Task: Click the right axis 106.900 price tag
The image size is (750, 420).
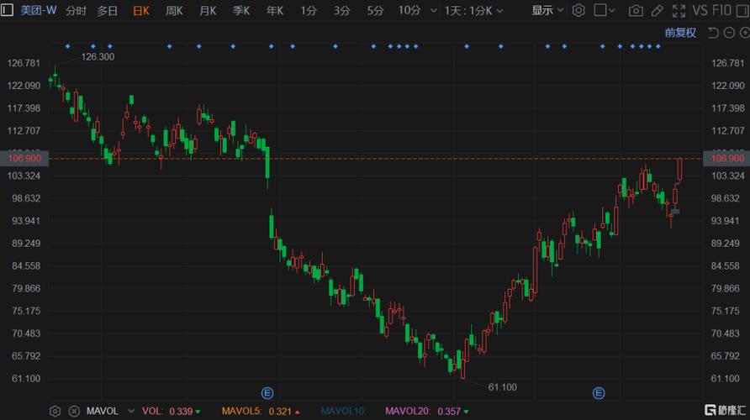Action: tap(727, 159)
